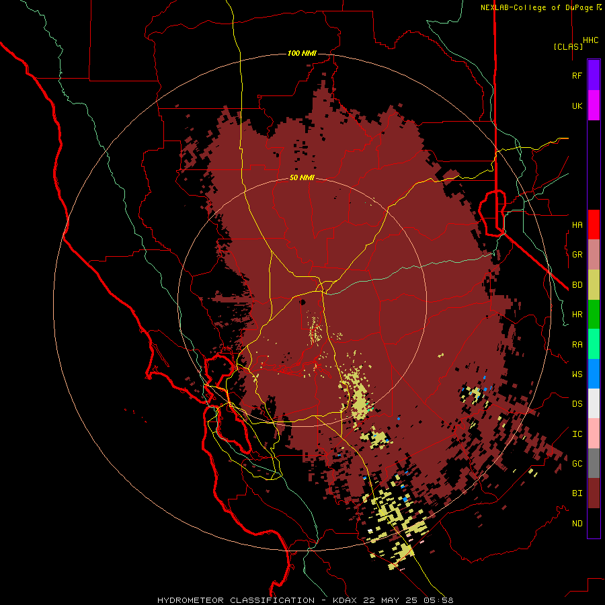Screen dimensions: 605x605
Task: Click the 'BI' legend label
Action: (577, 493)
